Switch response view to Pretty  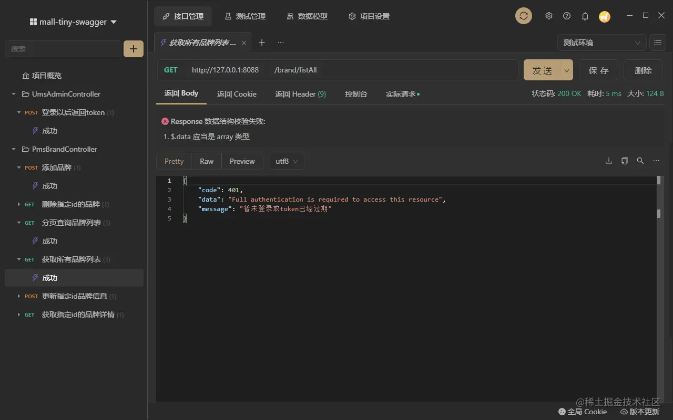tap(174, 161)
